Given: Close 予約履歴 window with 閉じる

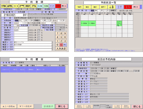Looking at the screenshot, I should [x=62, y=106].
